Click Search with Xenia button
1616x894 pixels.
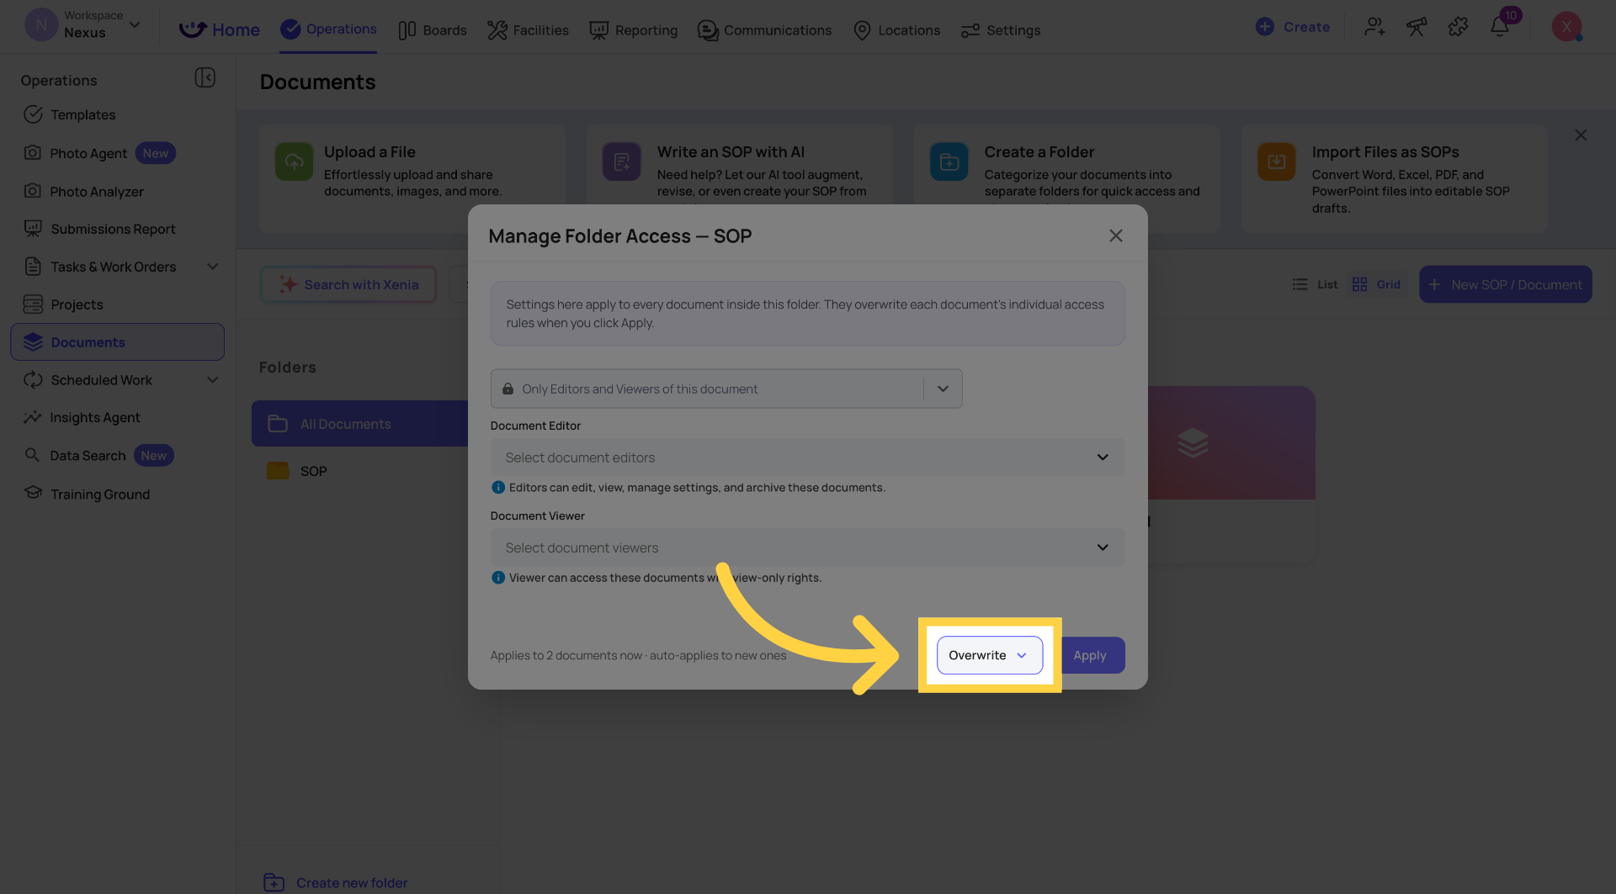point(348,284)
